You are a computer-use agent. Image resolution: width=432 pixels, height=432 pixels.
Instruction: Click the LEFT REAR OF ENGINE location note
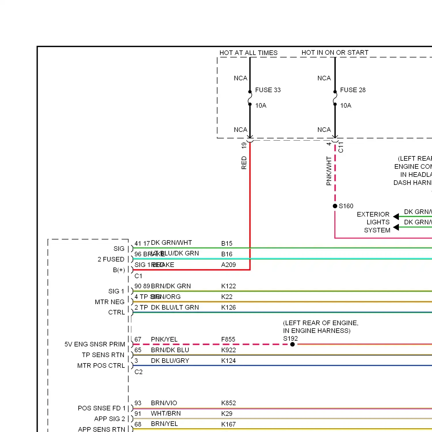tap(321, 327)
